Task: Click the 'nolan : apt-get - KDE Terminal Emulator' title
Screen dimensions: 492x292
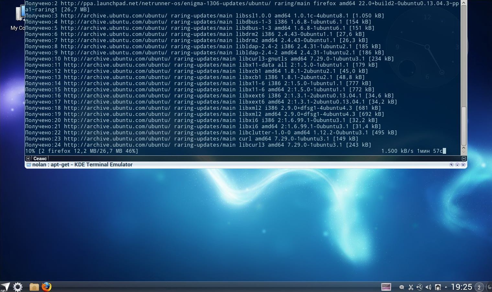Action: point(82,164)
